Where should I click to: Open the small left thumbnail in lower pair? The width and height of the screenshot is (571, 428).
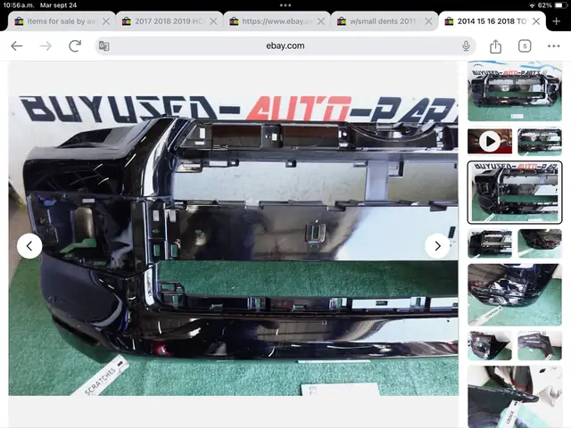[490, 345]
